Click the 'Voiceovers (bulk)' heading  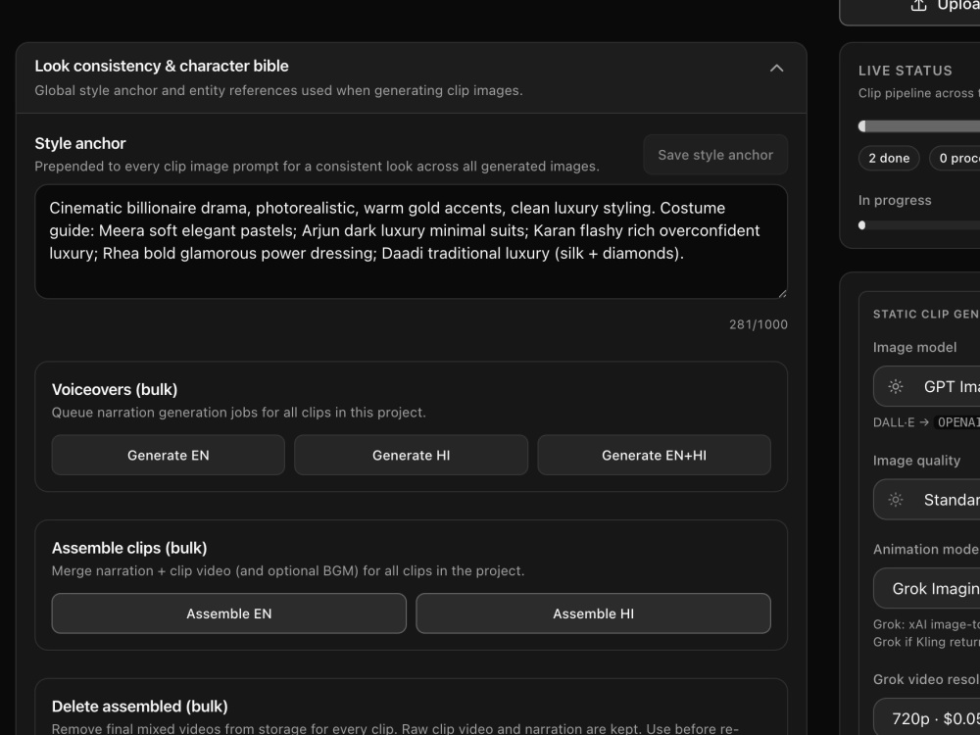coord(115,389)
